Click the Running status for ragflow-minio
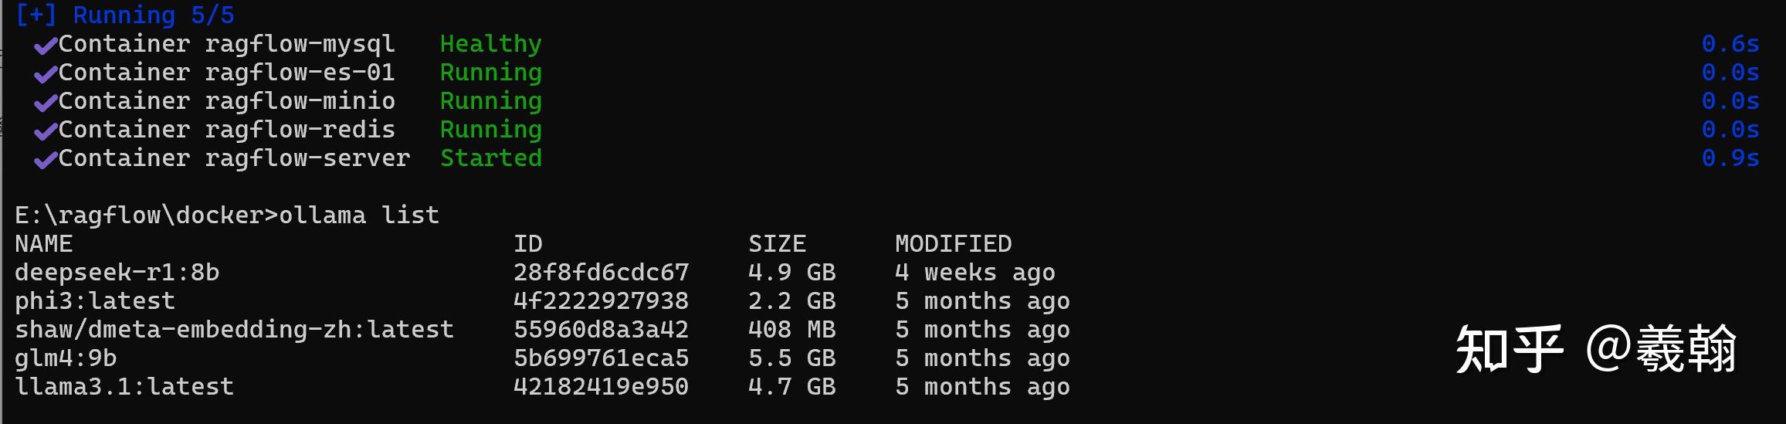 [x=490, y=102]
